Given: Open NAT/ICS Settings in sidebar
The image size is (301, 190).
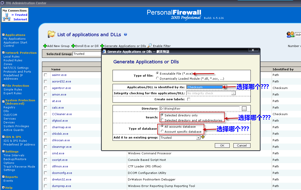Looking at the screenshot, I should coord(16,68).
